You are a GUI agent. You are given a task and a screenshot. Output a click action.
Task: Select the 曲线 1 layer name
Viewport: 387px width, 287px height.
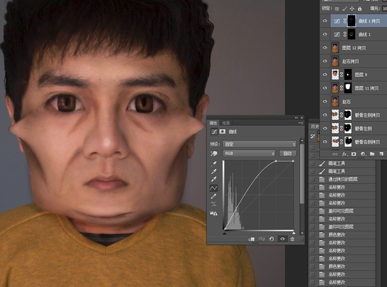pyautogui.click(x=364, y=35)
